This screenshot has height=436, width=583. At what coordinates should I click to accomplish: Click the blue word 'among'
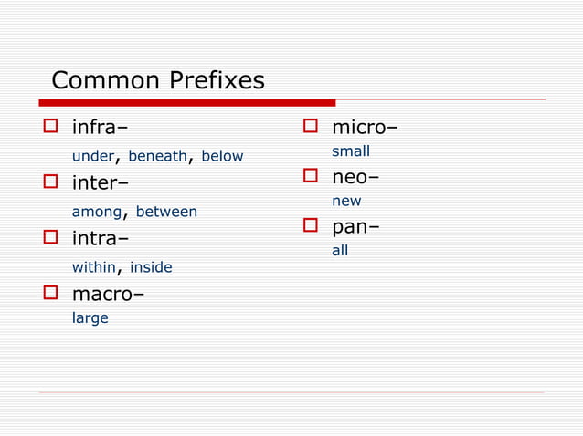[x=97, y=212]
